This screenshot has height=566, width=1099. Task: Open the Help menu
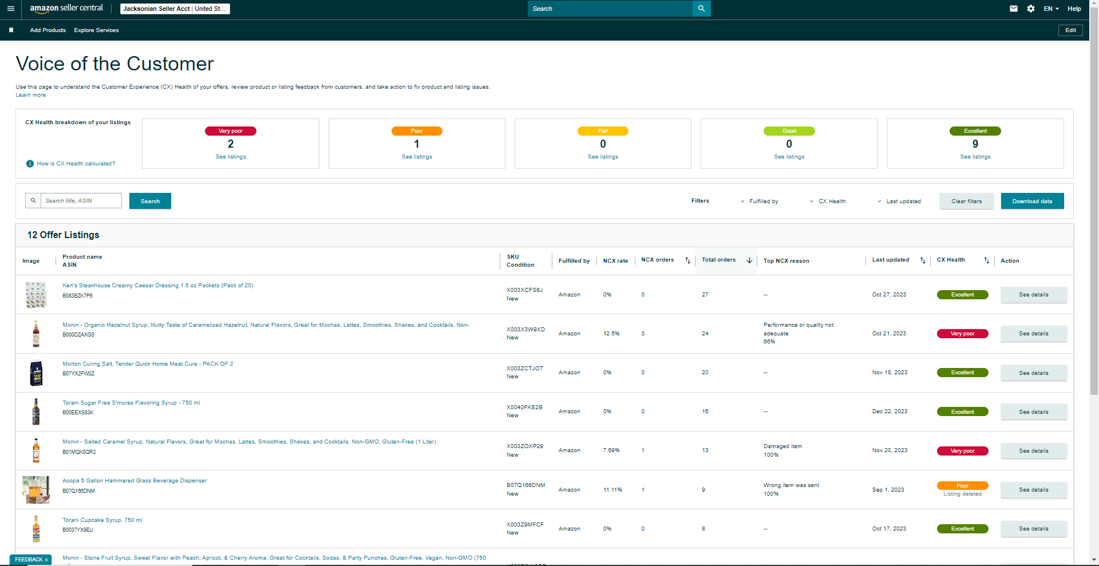pyautogui.click(x=1074, y=9)
